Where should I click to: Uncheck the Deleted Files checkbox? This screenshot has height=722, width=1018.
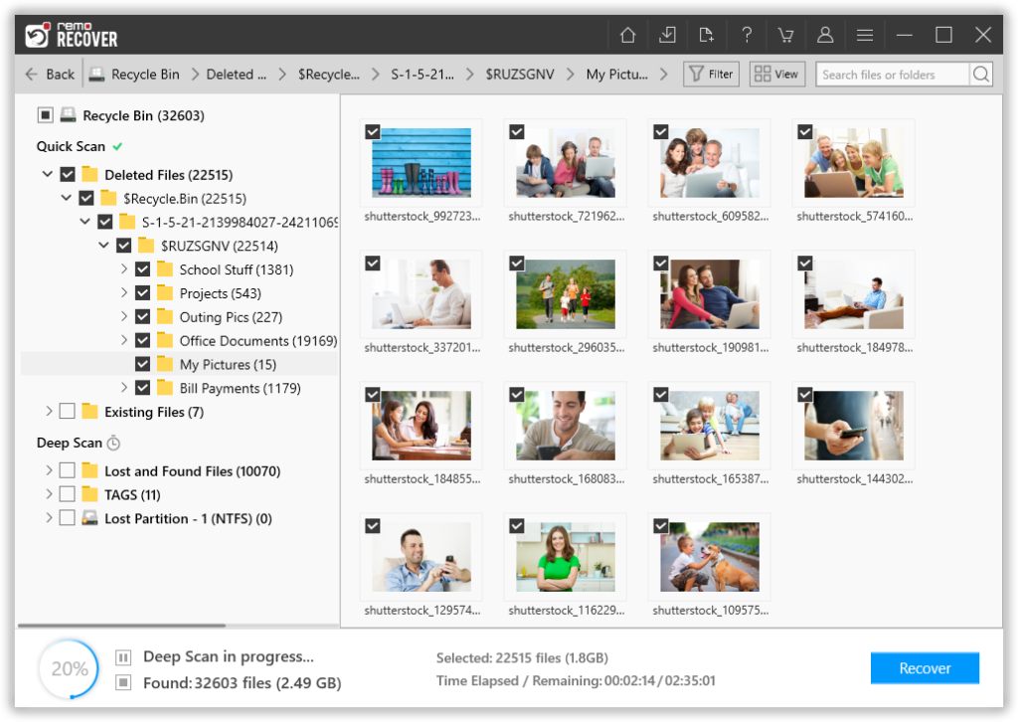click(68, 175)
